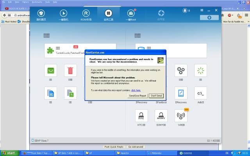Click the red trash can uninstall icon

pyautogui.click(x=70, y=71)
